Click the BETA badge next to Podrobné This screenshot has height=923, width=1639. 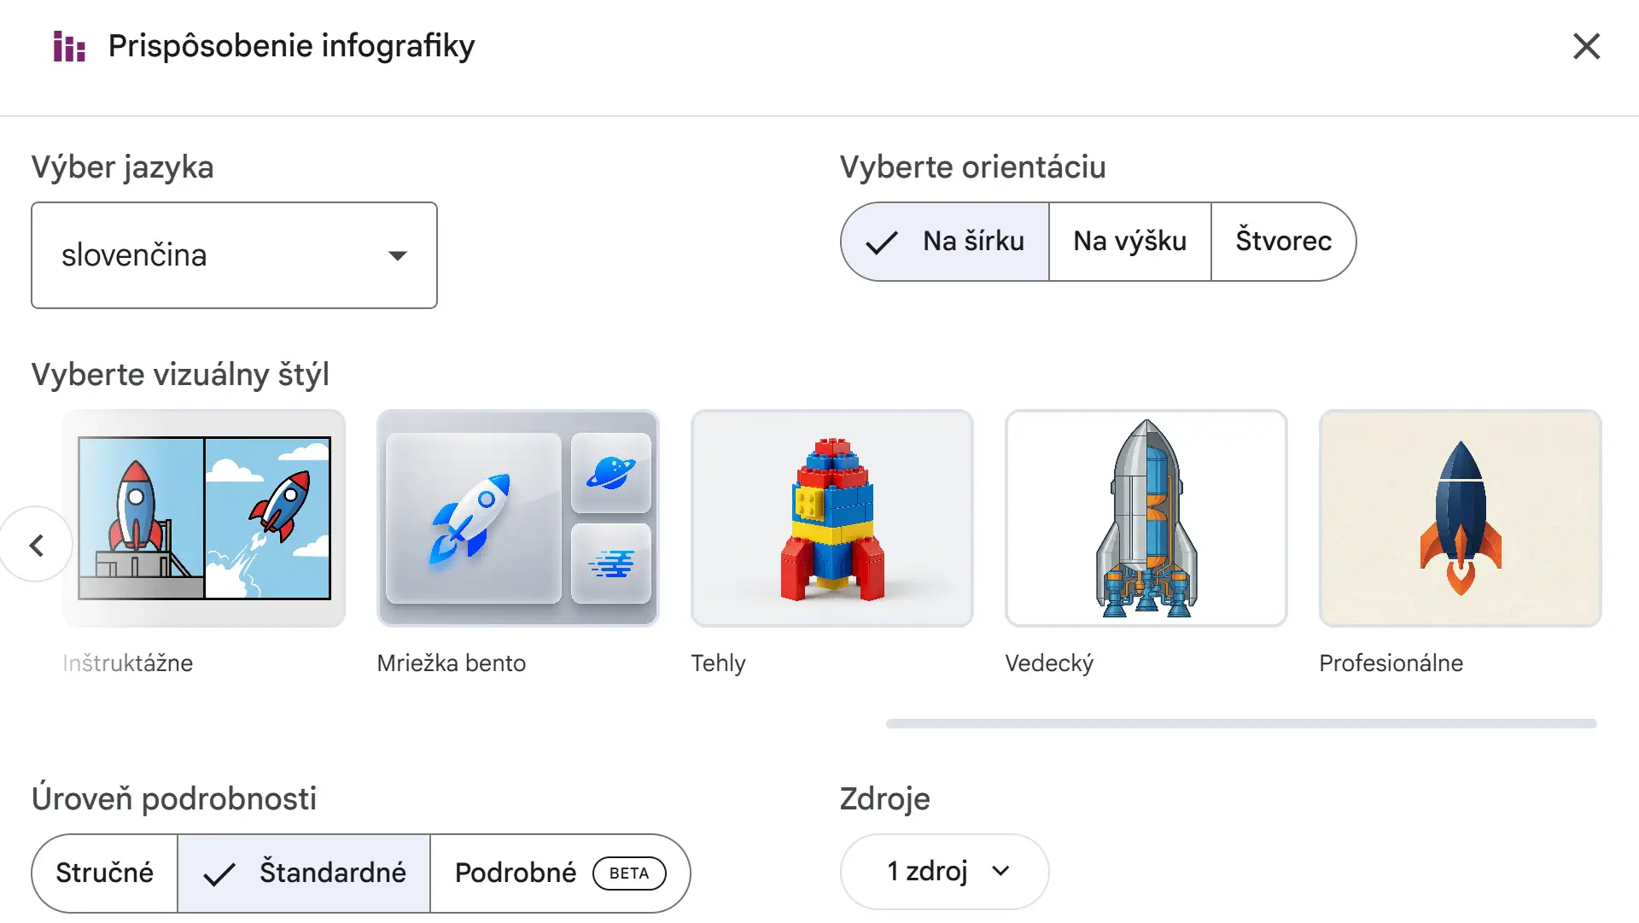(629, 873)
